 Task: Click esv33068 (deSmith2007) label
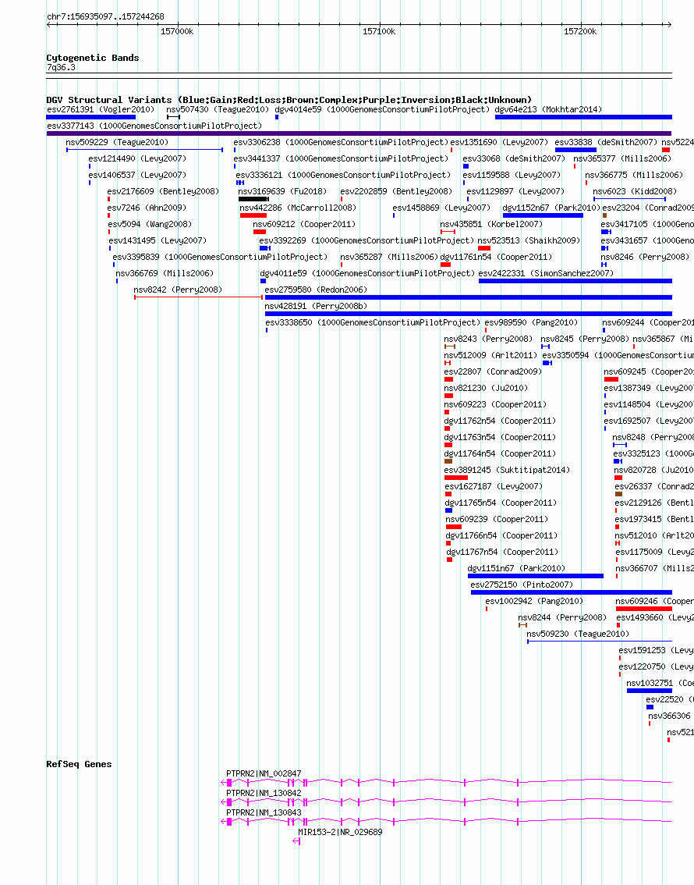click(514, 158)
